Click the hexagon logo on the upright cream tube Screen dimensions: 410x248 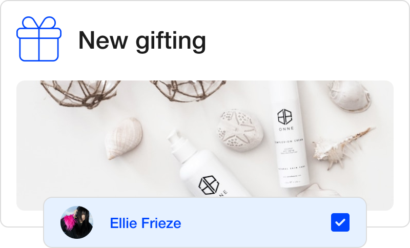(285, 116)
